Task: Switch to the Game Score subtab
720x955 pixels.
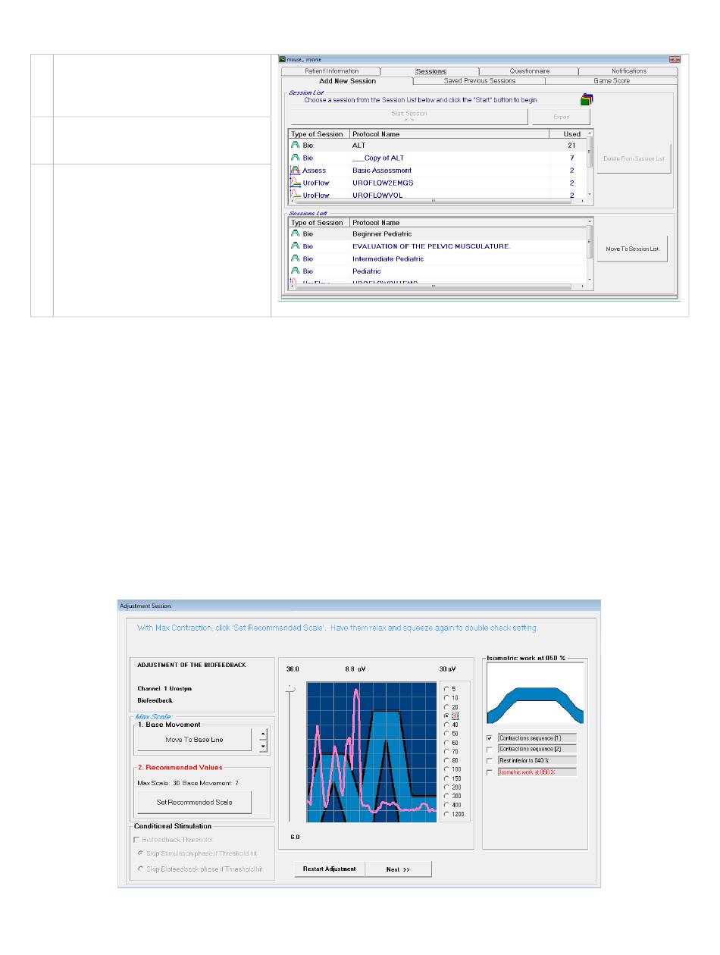Action: [611, 80]
